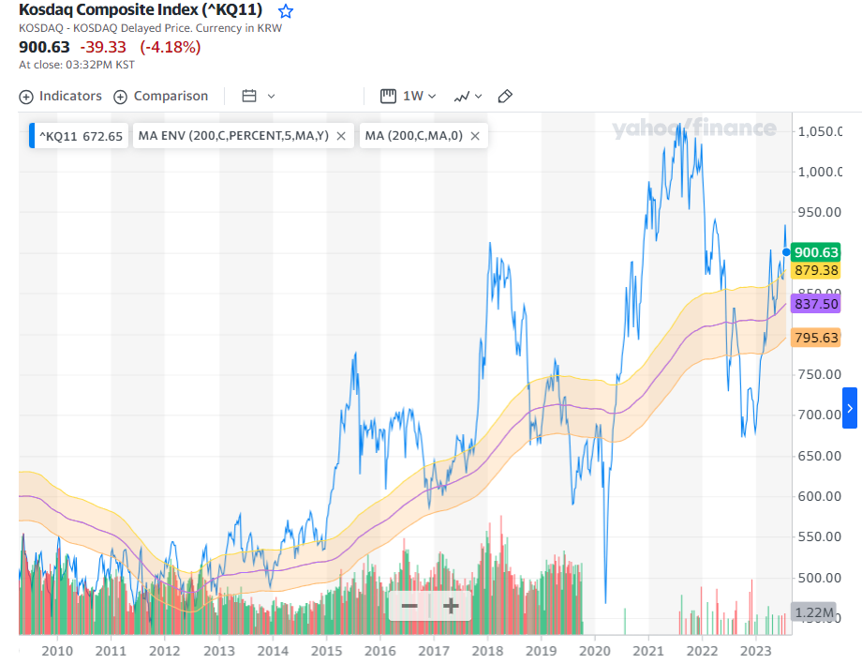Remove the MA (200,C,MA,0) indicator
The width and height of the screenshot is (862, 664).
coord(475,136)
